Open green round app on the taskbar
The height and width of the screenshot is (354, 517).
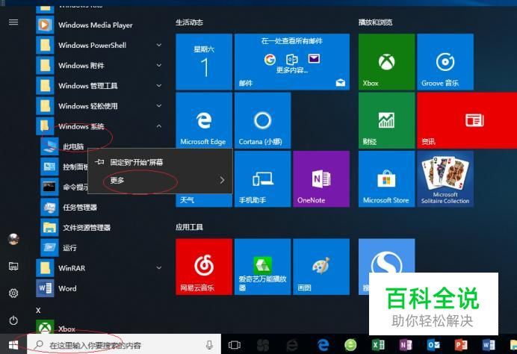[350, 345]
